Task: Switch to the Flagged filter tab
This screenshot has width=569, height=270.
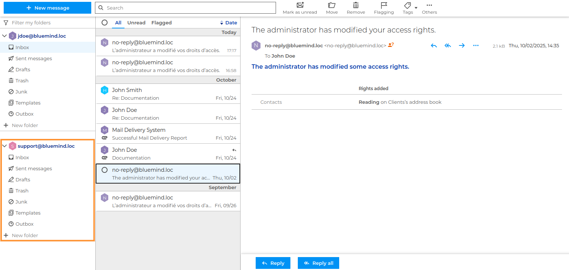Action: [x=161, y=23]
